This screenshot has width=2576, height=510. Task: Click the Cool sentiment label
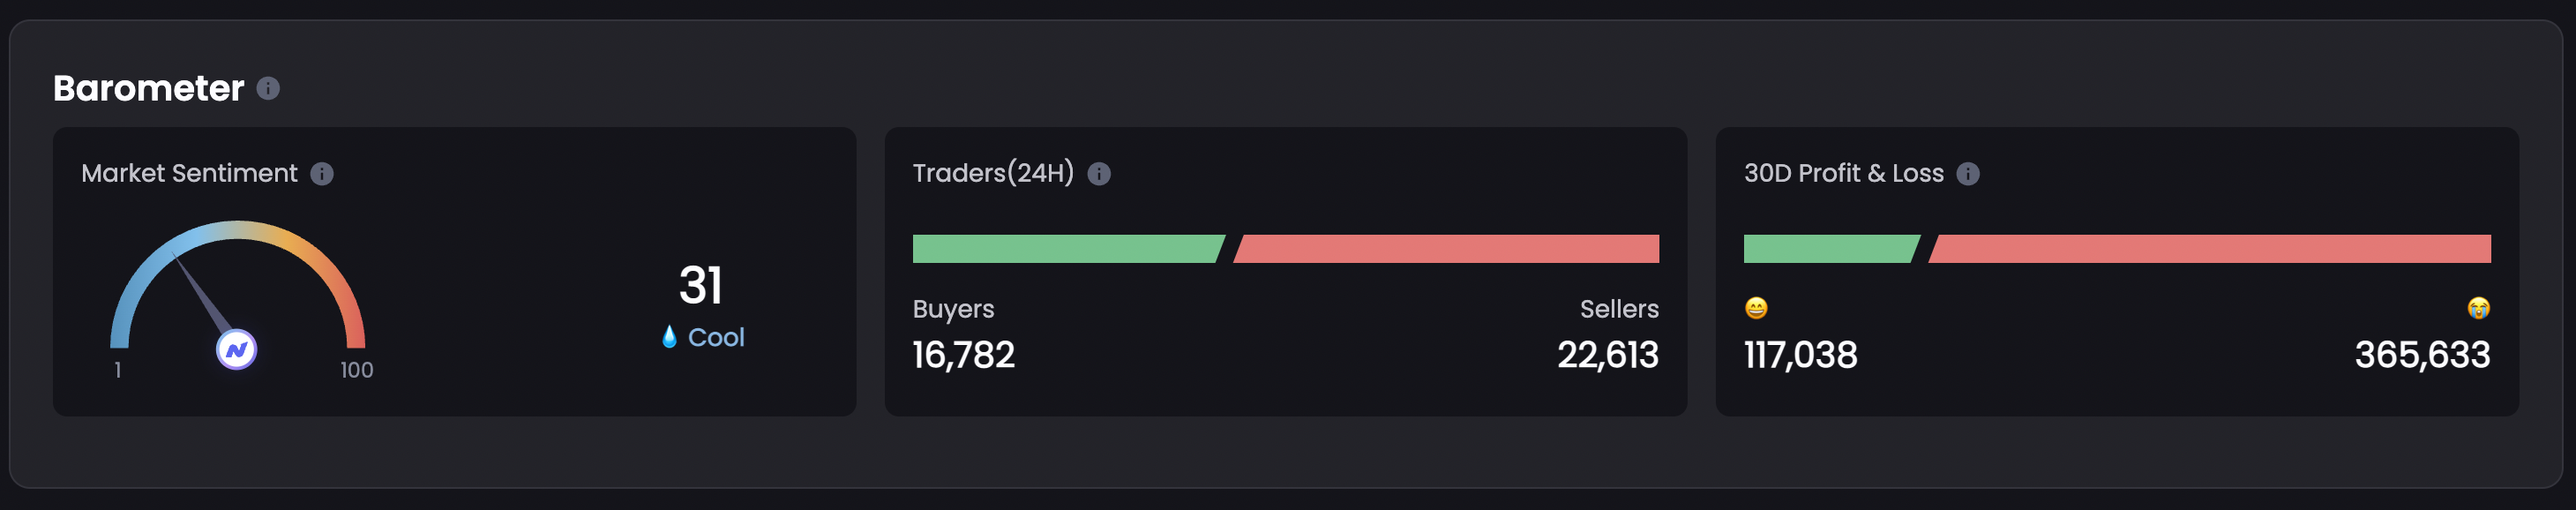(x=716, y=338)
